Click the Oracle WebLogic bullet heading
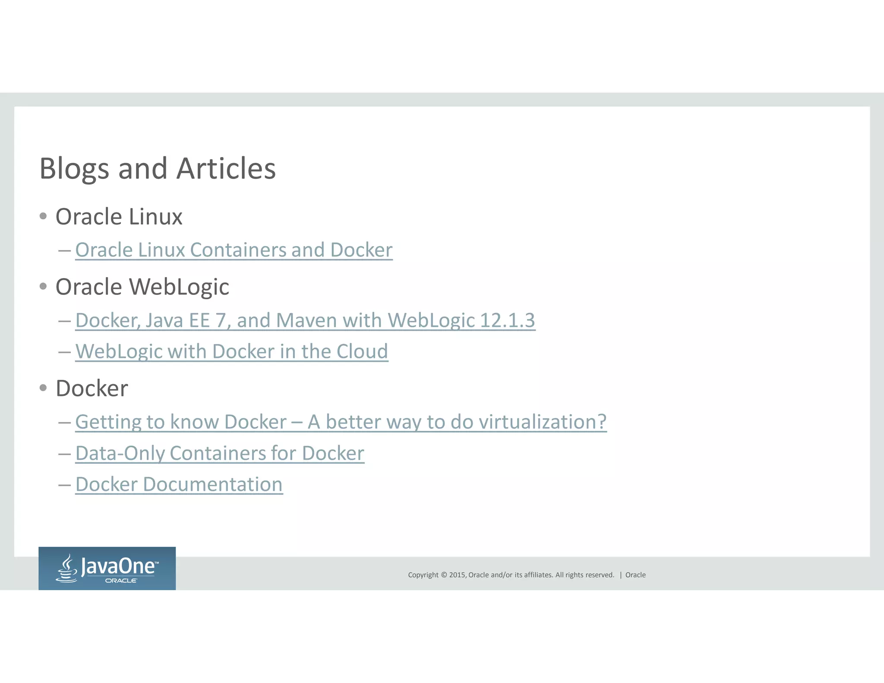This screenshot has height=683, width=884. [x=142, y=287]
